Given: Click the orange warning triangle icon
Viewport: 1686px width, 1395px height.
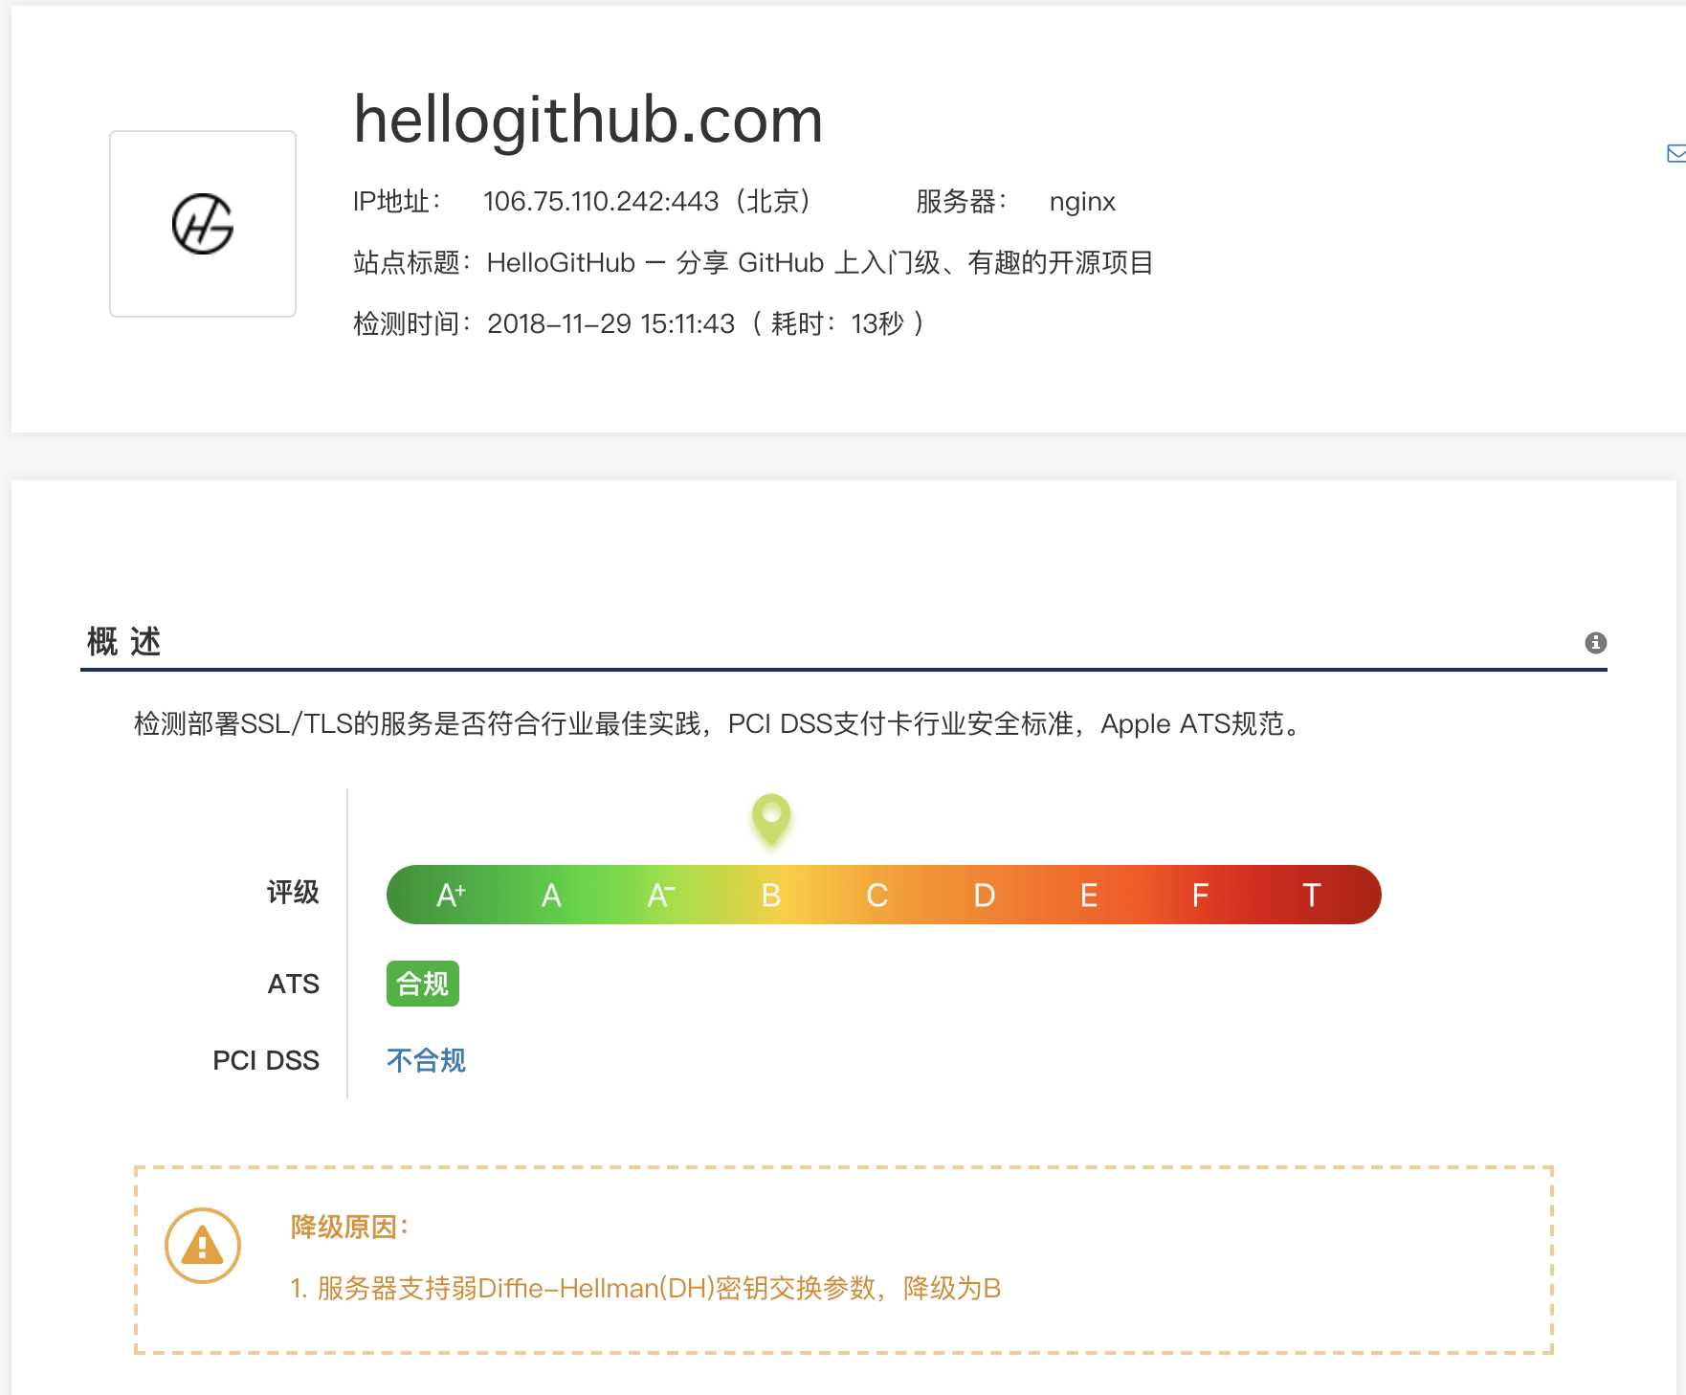Looking at the screenshot, I should coord(203,1246).
